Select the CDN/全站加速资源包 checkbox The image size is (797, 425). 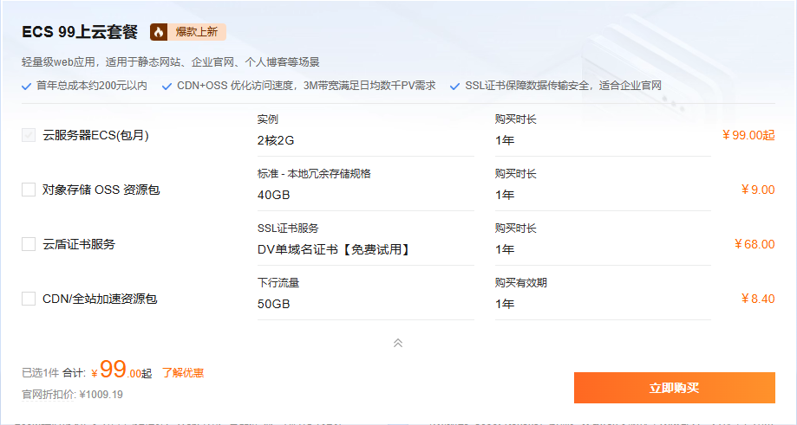(x=29, y=299)
